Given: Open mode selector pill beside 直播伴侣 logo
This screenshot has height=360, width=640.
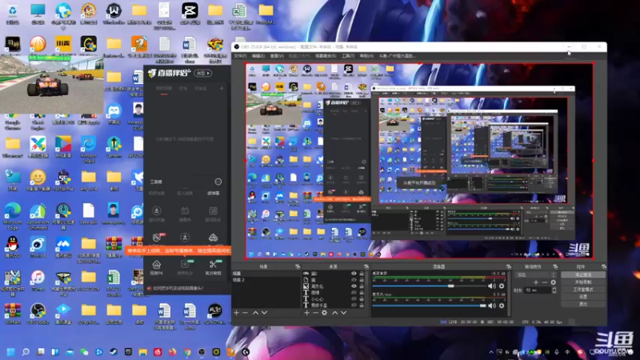Looking at the screenshot, I should click(x=203, y=73).
